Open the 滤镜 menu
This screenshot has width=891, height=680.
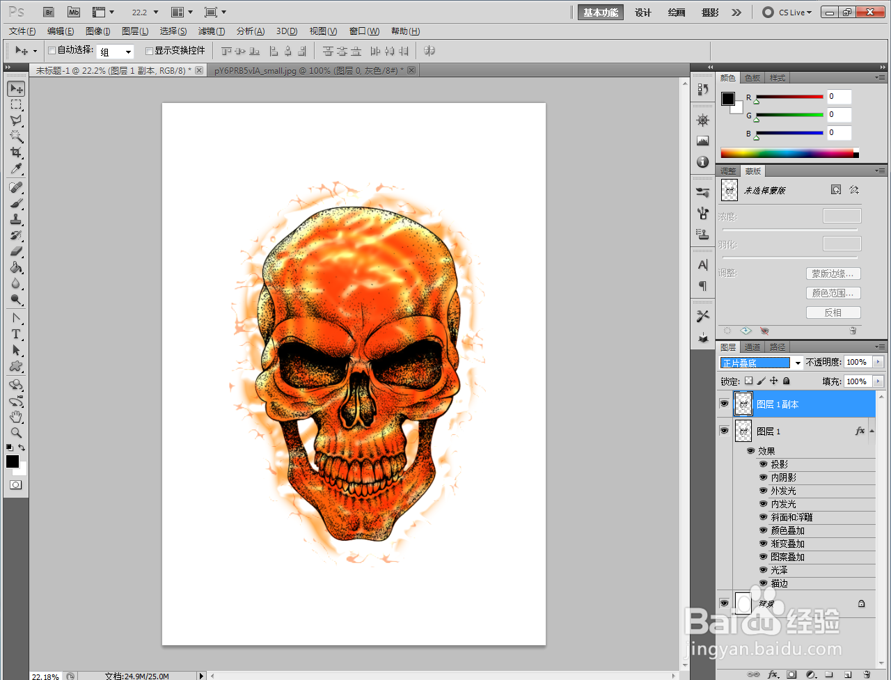coord(212,31)
